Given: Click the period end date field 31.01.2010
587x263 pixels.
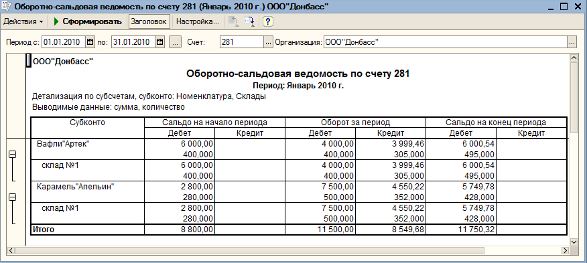Looking at the screenshot, I should pyautogui.click(x=133, y=42).
